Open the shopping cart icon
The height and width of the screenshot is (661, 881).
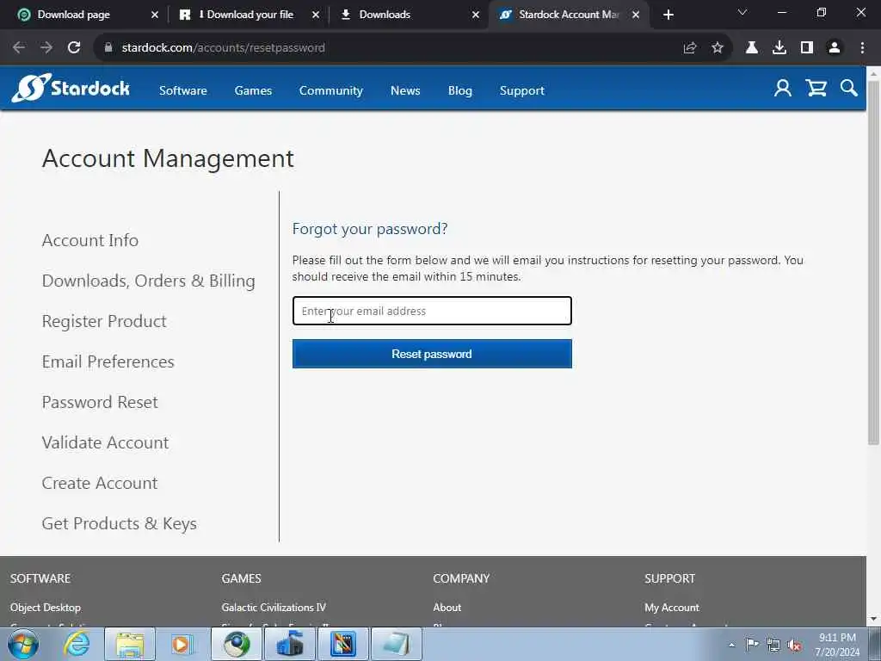tap(816, 89)
